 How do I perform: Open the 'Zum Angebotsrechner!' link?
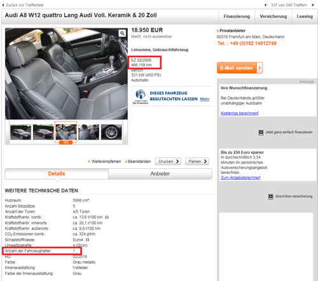point(240,178)
